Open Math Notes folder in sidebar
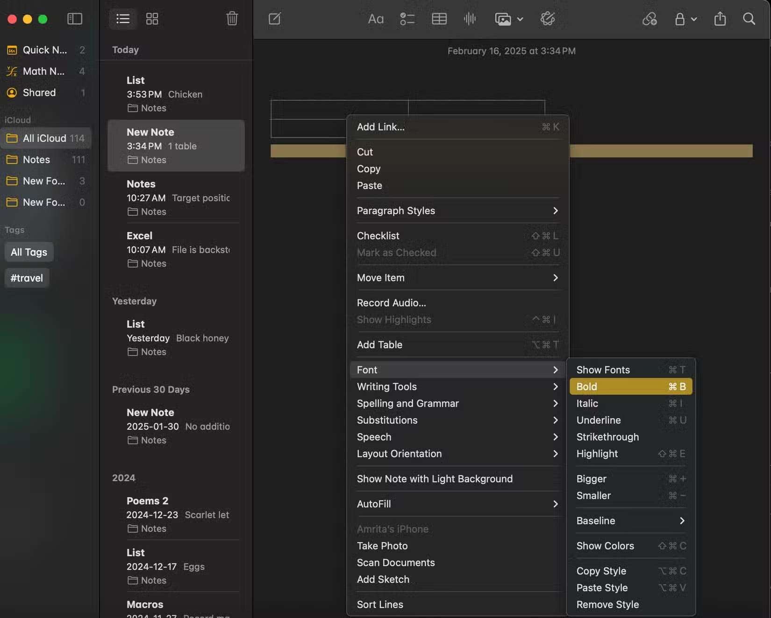Screen dimensions: 771x618 point(46,71)
